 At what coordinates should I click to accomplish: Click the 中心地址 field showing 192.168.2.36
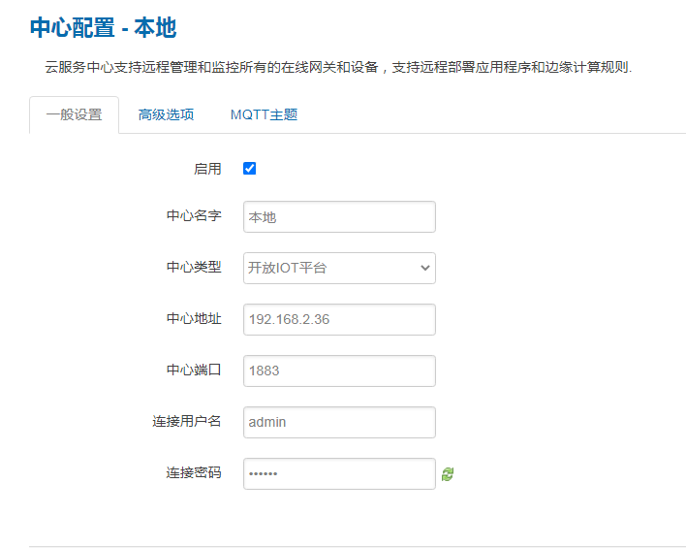point(339,320)
